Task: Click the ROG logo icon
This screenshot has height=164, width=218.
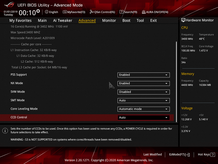Action: [x=9, y=5]
